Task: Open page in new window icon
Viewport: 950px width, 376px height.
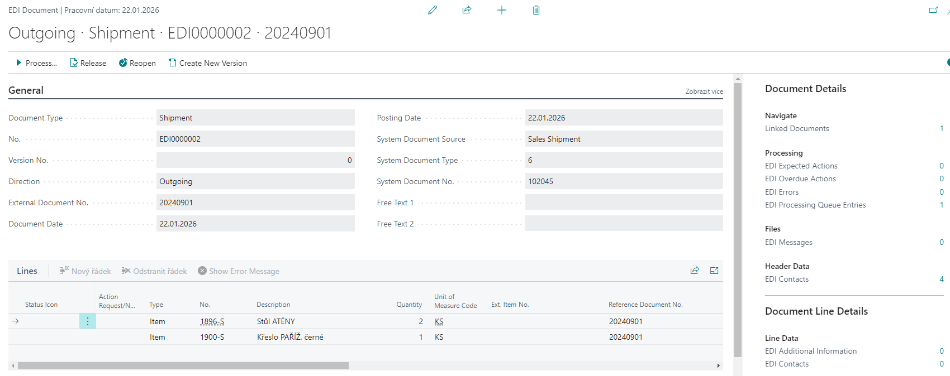Action: coord(933,10)
